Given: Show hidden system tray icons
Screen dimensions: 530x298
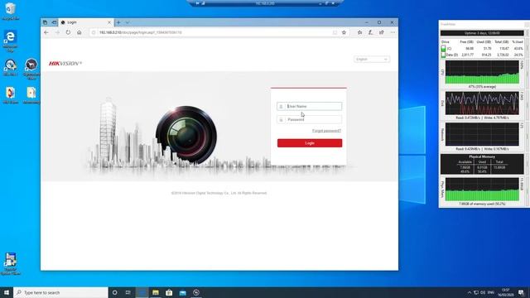Looking at the screenshot, I should (470, 292).
